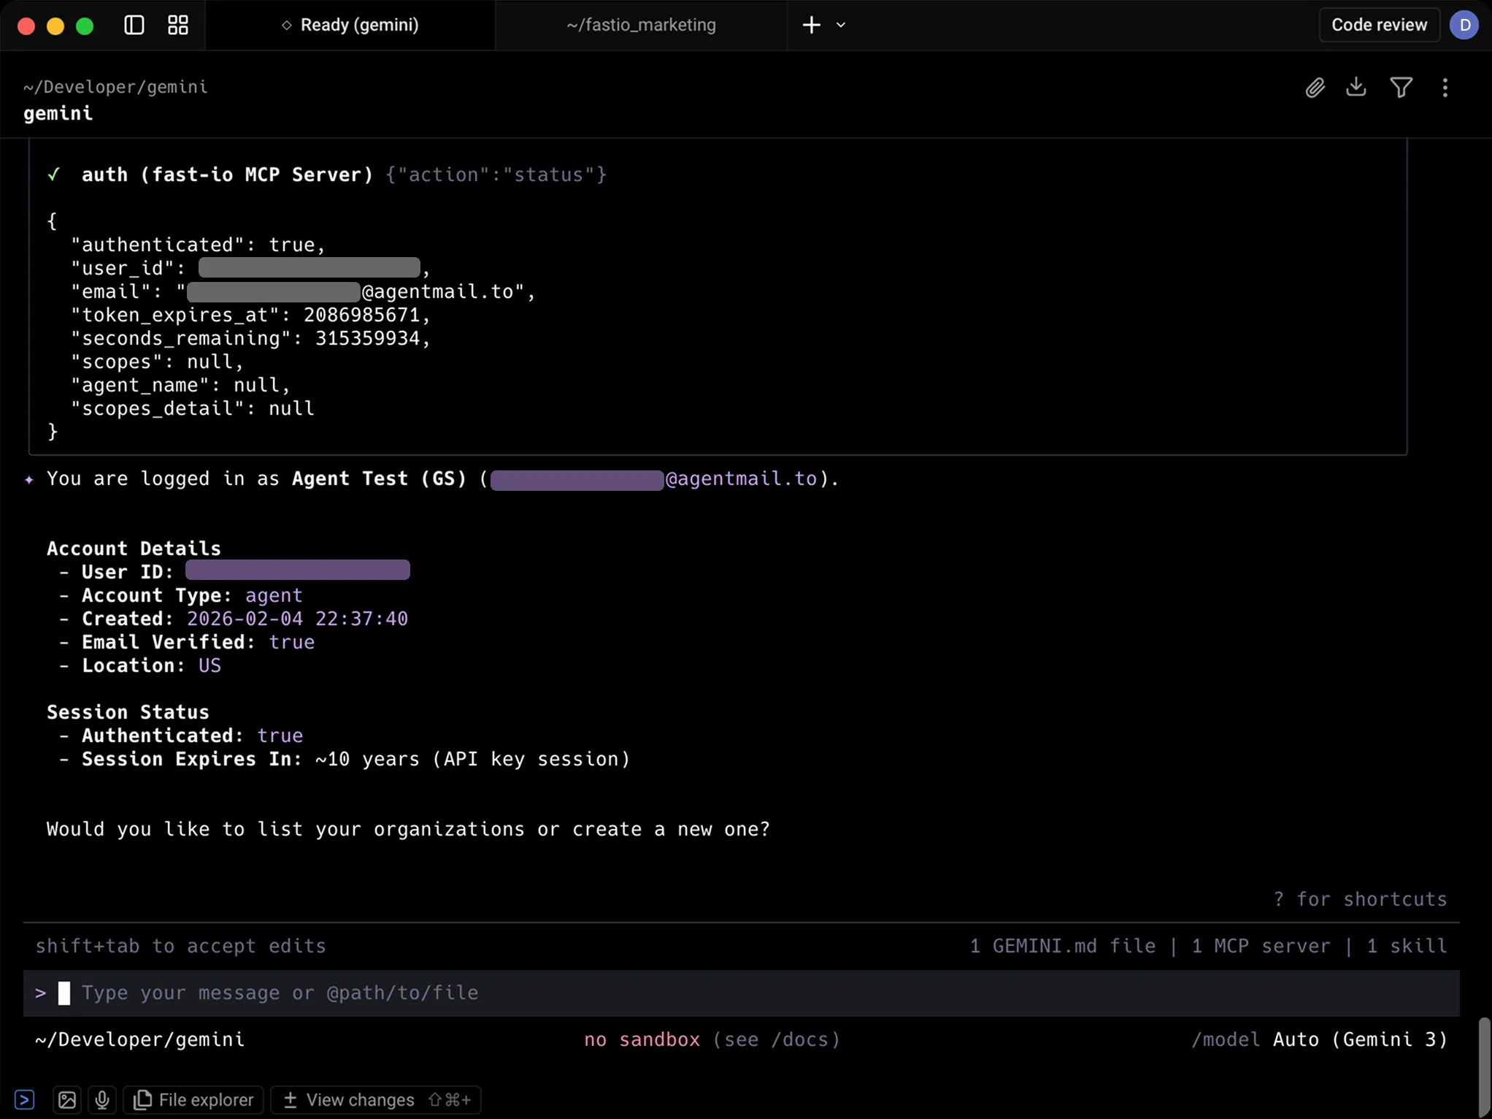The width and height of the screenshot is (1492, 1119).
Task: Open the user avatar D menu
Action: click(1464, 24)
